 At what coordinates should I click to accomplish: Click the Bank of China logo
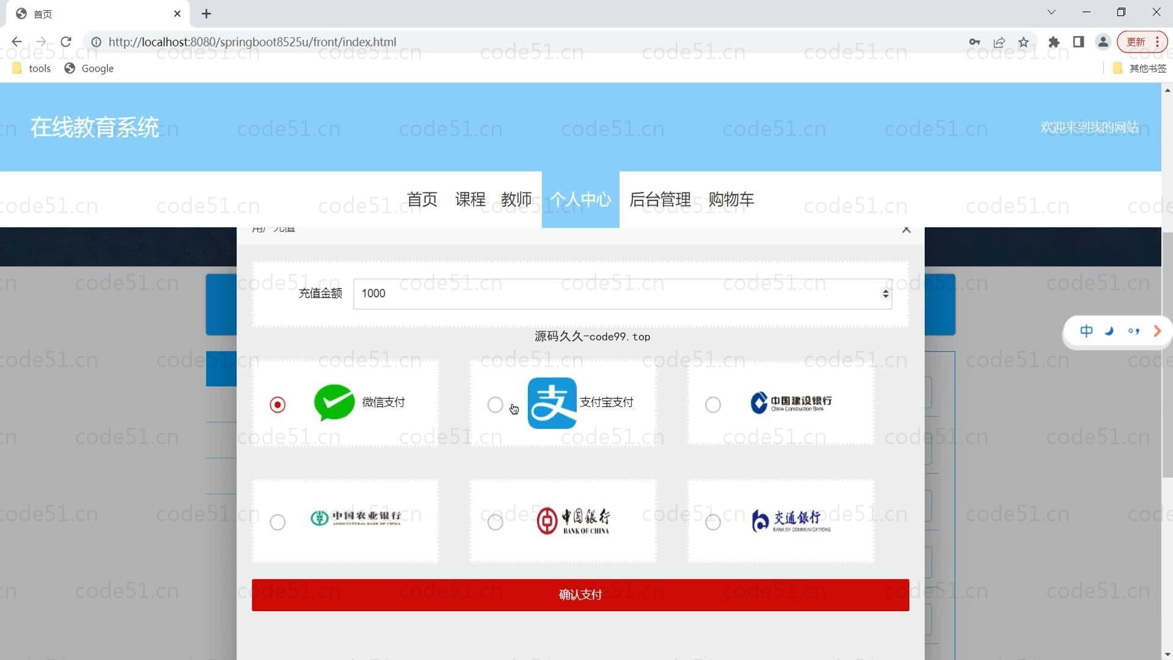573,521
